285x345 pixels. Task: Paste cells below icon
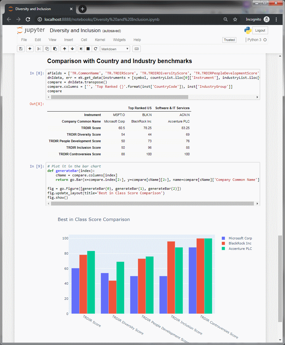(55, 49)
